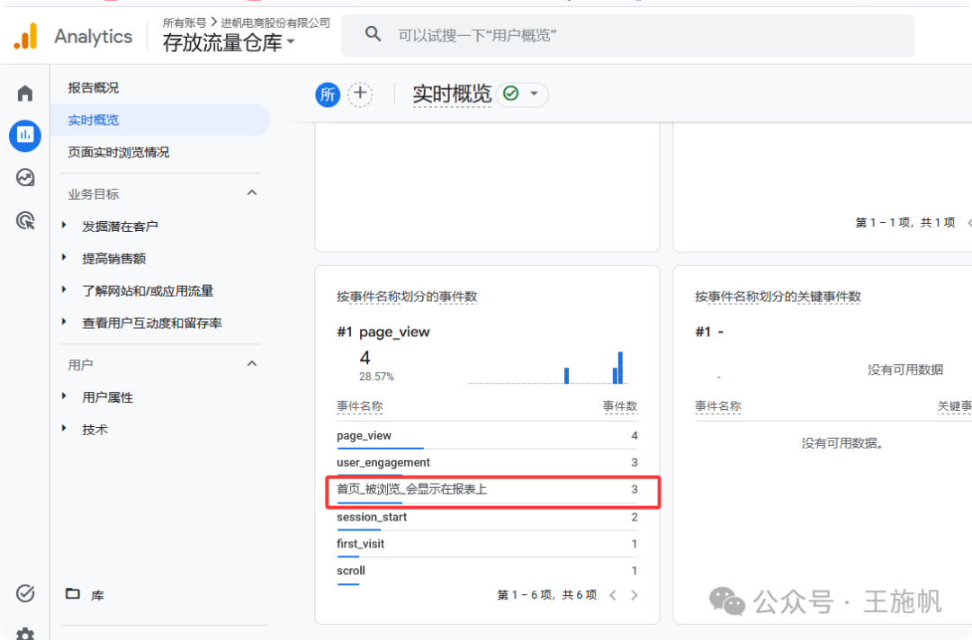Viewport: 972px width, 640px height.
Task: Click 第 1 – 6 项，共 6 项 pagination text
Action: (547, 595)
